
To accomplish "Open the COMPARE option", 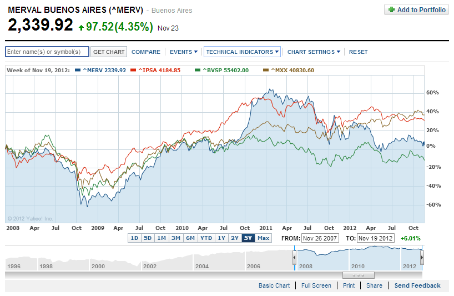I will click(145, 52).
